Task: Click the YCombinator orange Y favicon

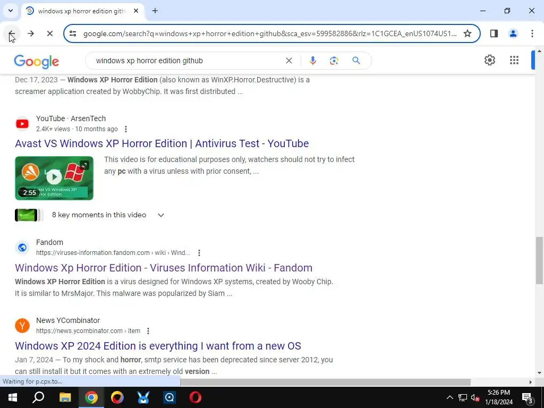Action: 22,326
